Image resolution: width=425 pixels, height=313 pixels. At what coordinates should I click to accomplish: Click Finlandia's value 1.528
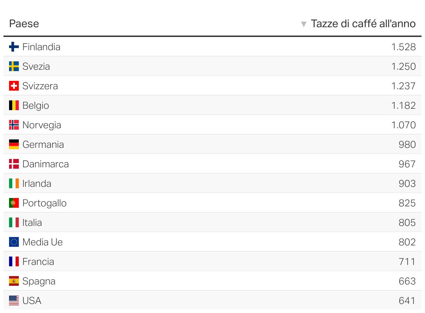pyautogui.click(x=403, y=47)
